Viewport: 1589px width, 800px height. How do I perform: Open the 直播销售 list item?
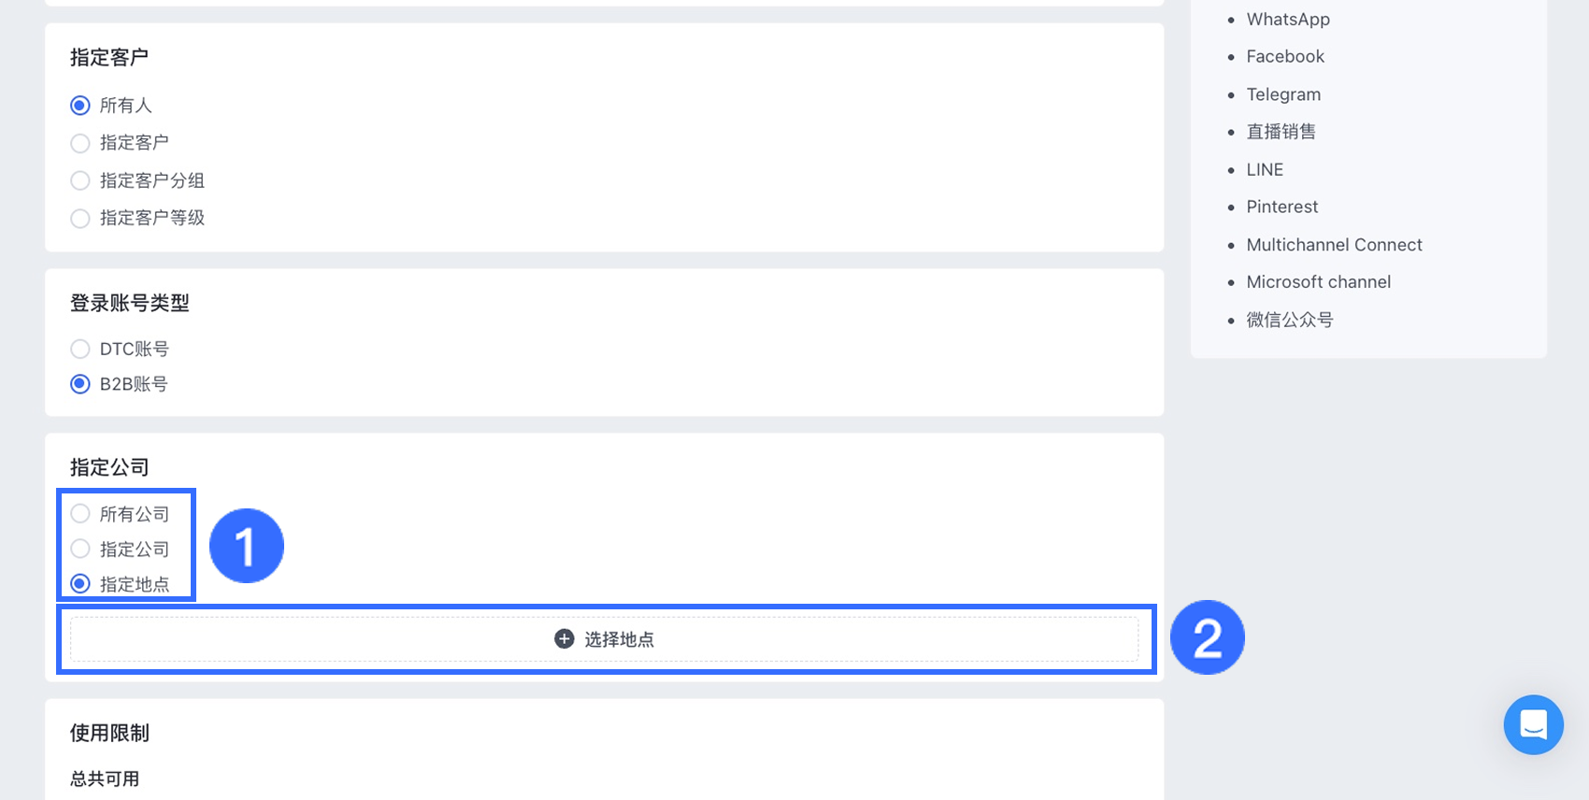click(1281, 132)
